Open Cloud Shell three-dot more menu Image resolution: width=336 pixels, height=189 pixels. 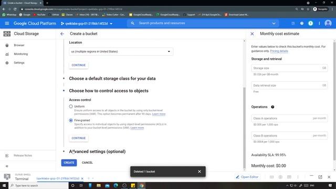click(x=298, y=177)
